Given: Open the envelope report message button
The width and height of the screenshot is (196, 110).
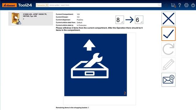Looking at the screenshot, I should tap(168, 80).
